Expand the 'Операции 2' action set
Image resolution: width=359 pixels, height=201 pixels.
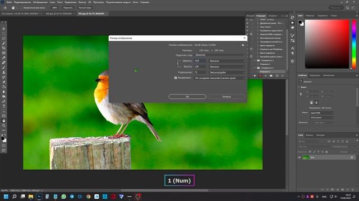(x=255, y=68)
